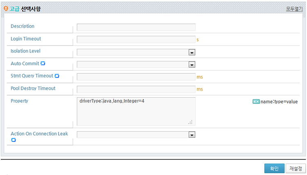Viewport: 307px width, 175px height.
Task: Click the refresh icon under Action On Connection Leak
Action: coord(14,140)
